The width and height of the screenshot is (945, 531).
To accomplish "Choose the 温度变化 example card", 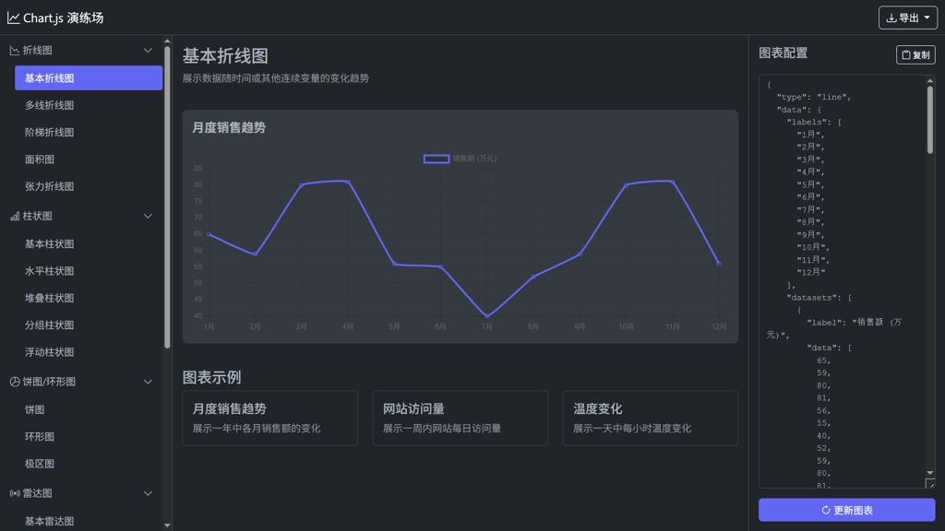I will 650,418.
